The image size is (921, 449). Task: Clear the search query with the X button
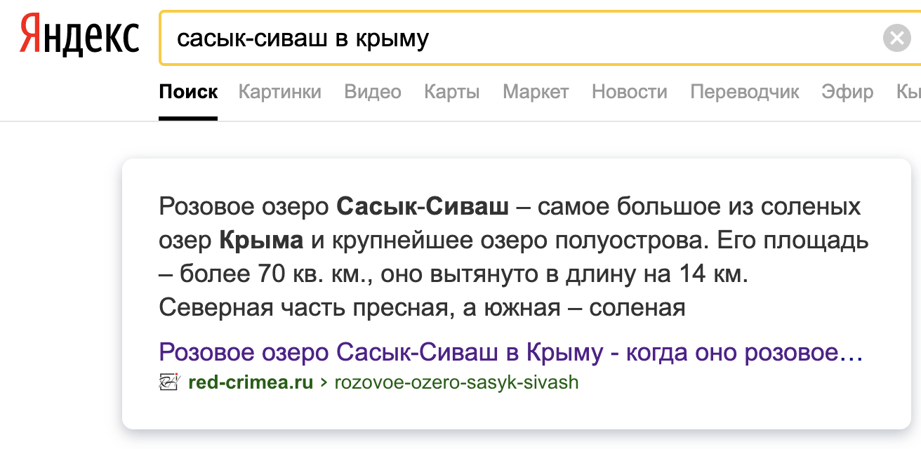click(x=896, y=38)
